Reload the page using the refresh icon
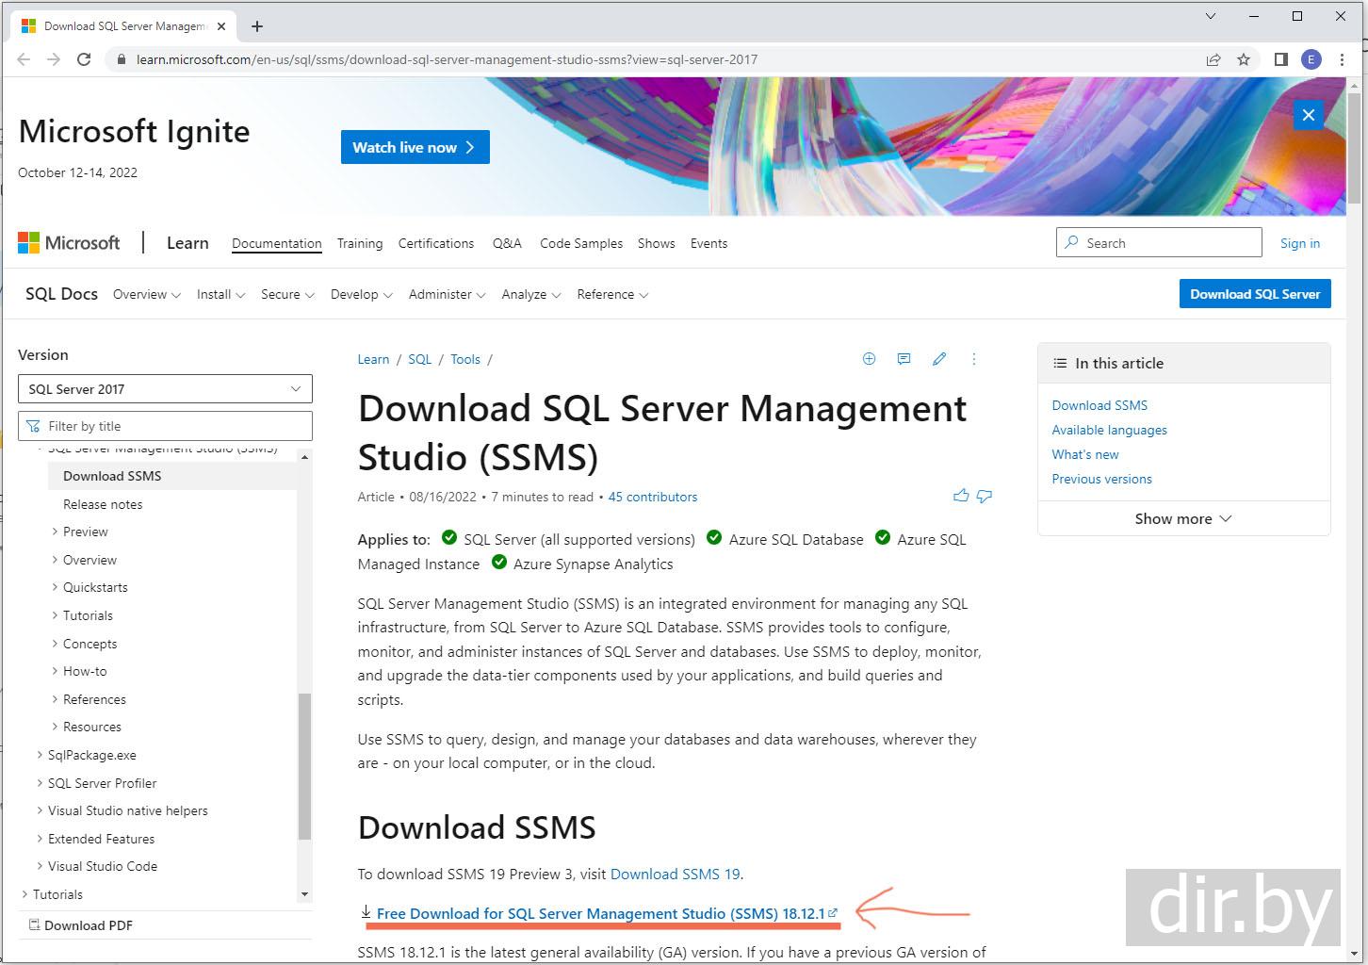 click(x=84, y=59)
